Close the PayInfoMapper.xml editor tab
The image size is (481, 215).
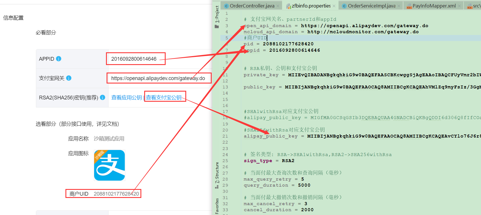(x=459, y=6)
